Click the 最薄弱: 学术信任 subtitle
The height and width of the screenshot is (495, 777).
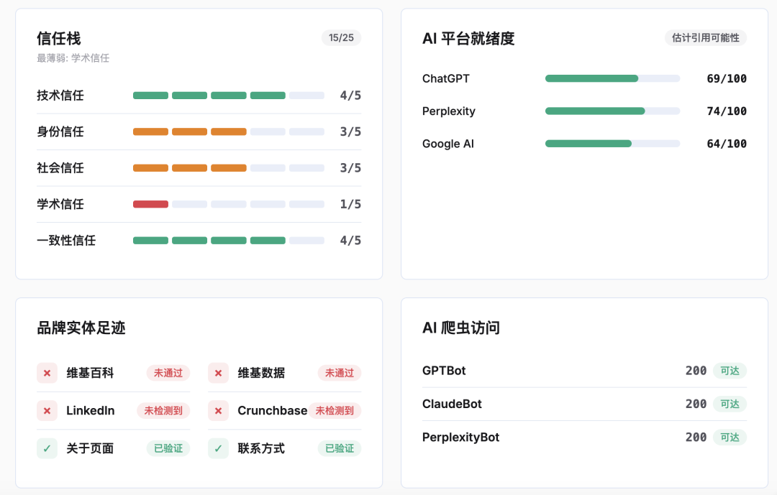[x=73, y=58]
